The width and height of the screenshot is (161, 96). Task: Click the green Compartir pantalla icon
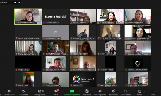coord(72,91)
